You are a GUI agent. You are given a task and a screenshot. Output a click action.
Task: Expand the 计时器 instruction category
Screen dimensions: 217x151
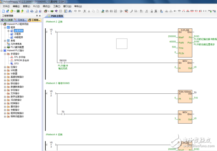tap(5, 70)
